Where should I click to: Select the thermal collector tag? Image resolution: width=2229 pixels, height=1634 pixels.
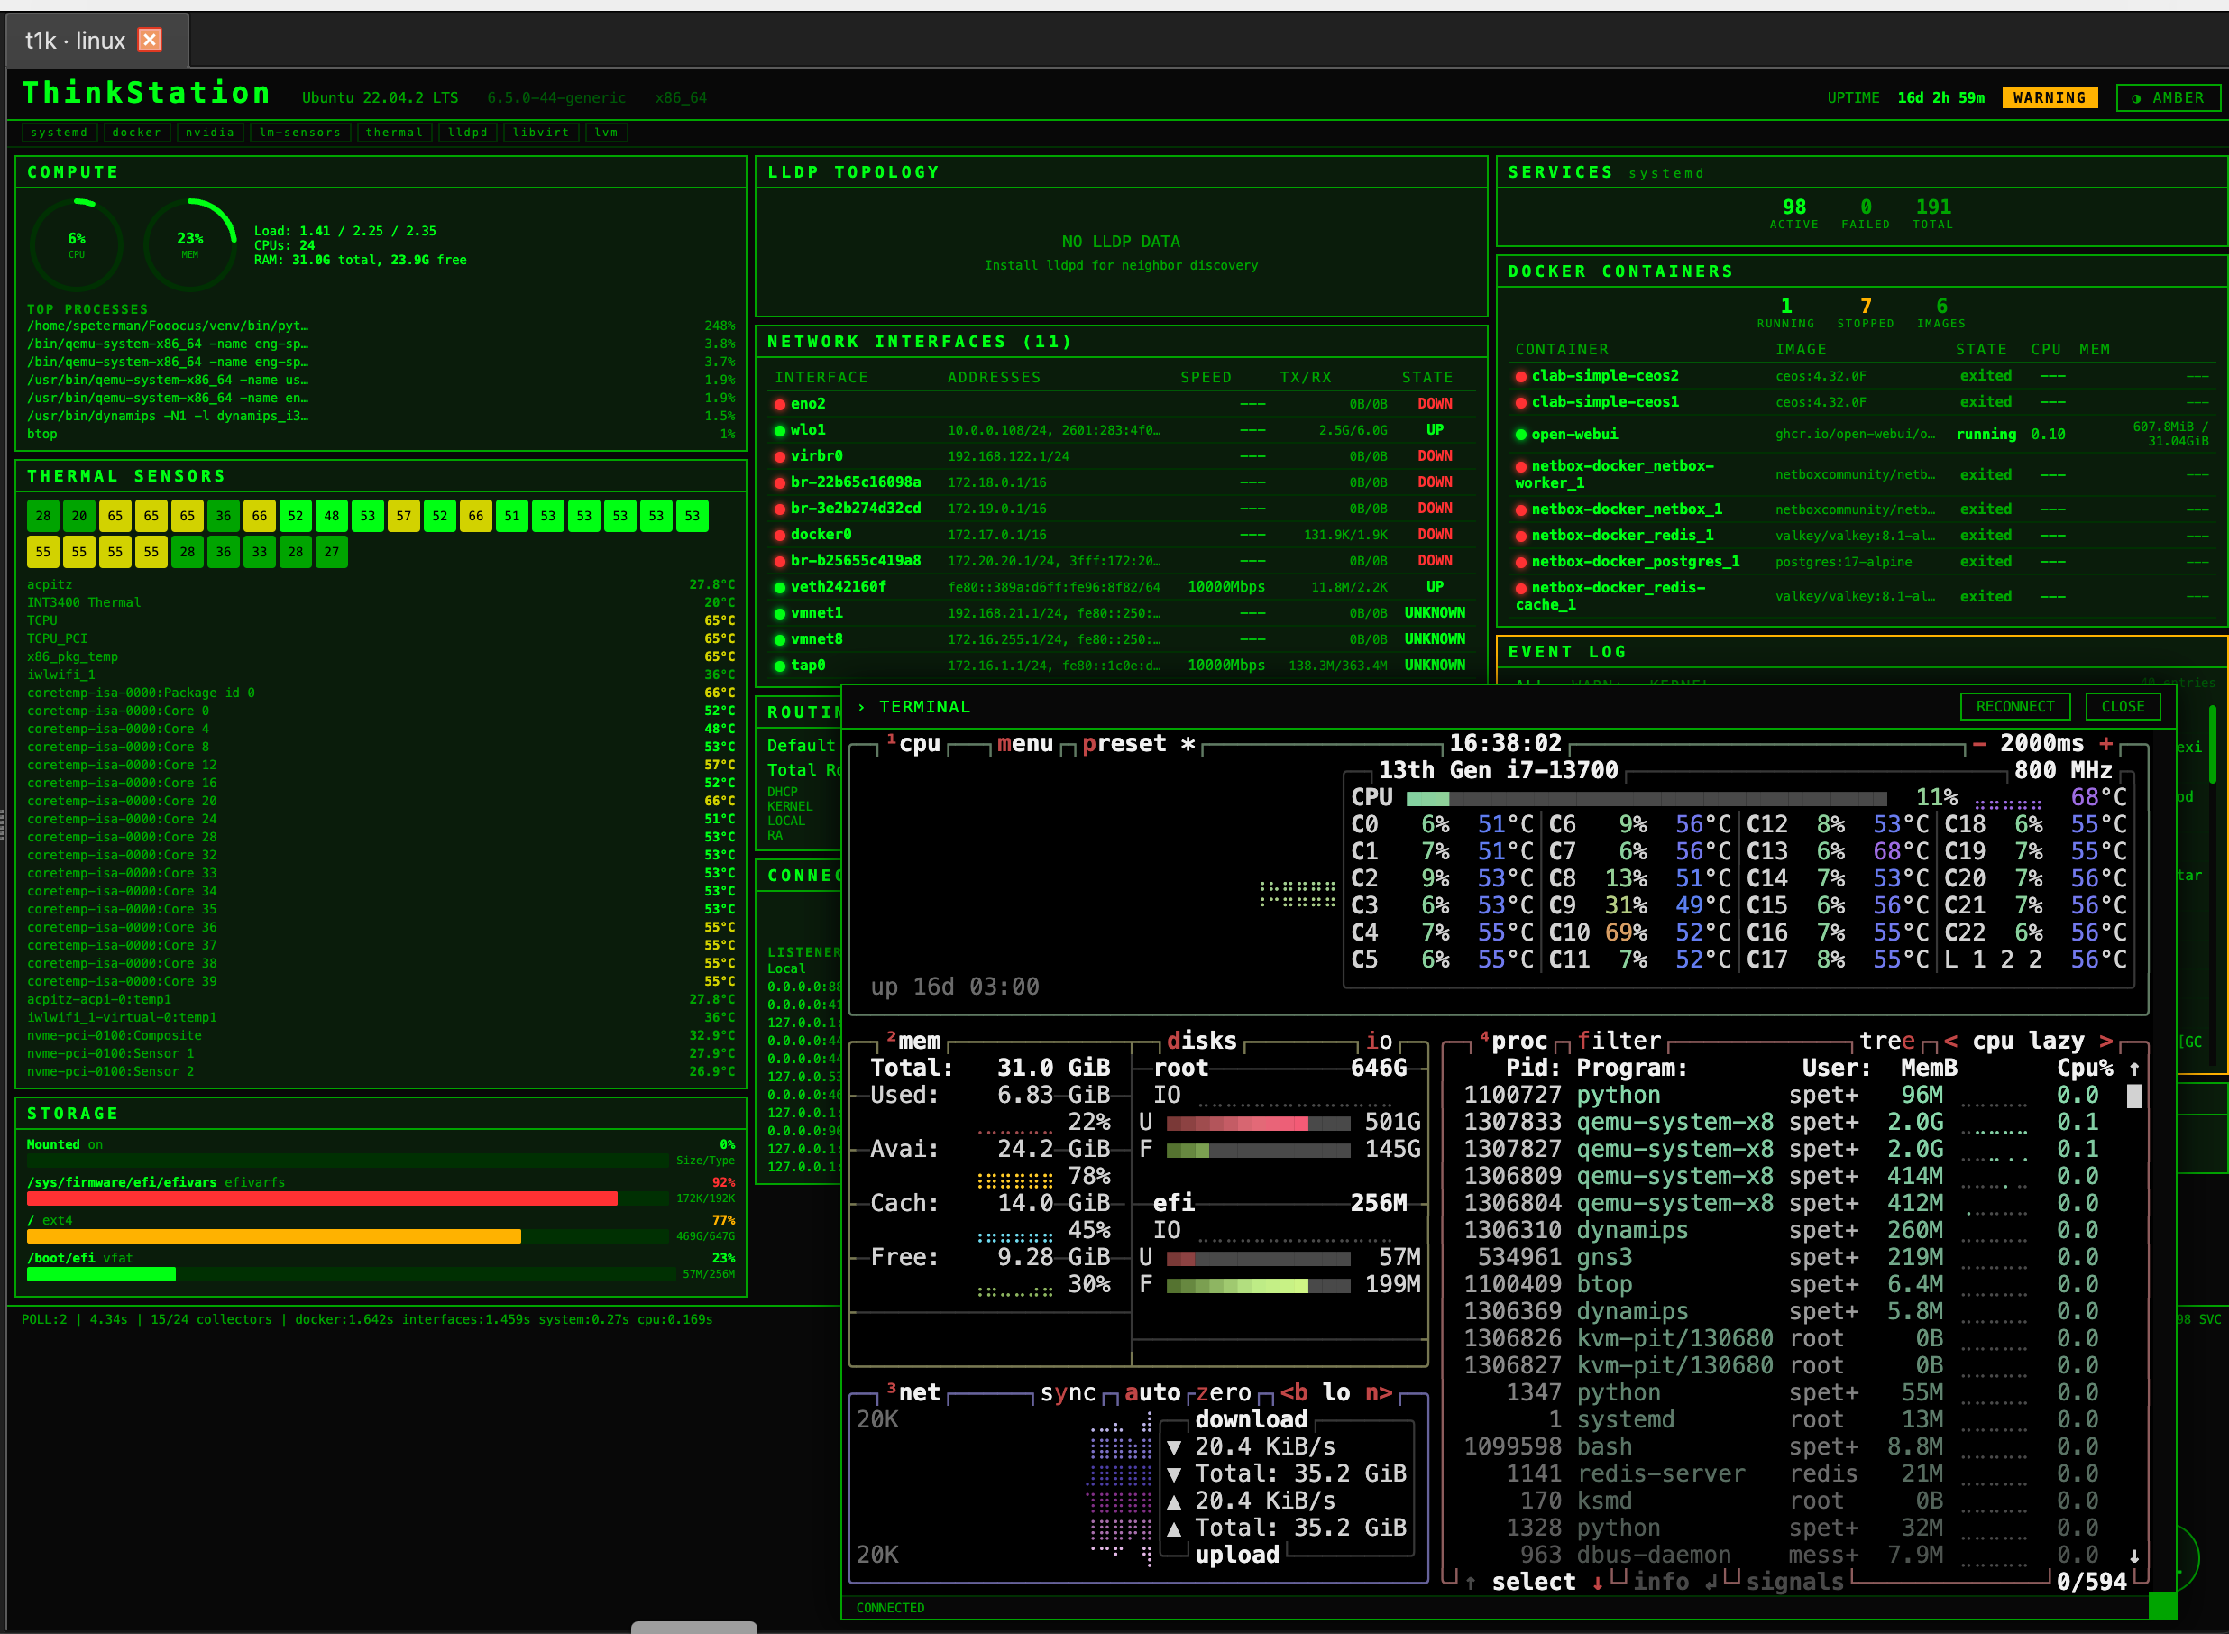click(x=393, y=133)
